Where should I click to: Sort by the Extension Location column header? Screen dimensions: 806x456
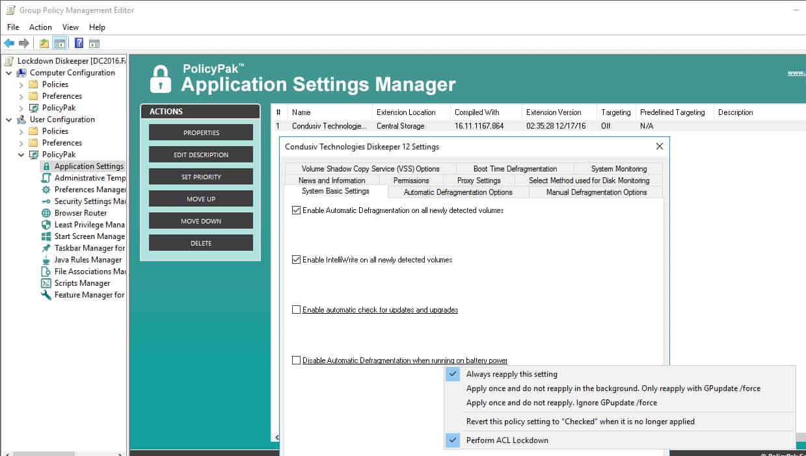click(x=411, y=112)
